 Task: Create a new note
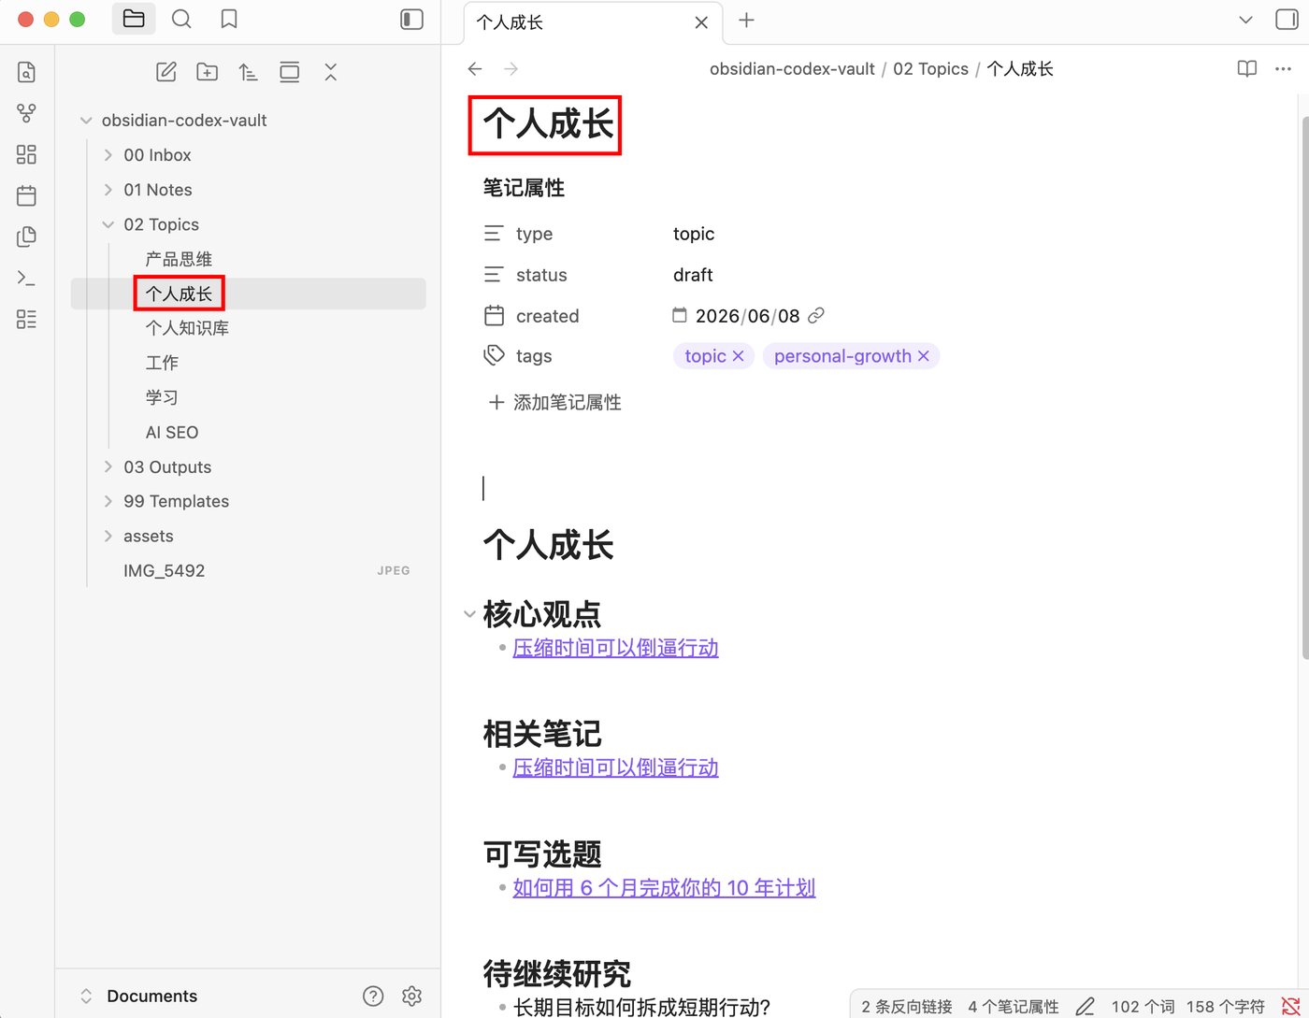pyautogui.click(x=166, y=72)
